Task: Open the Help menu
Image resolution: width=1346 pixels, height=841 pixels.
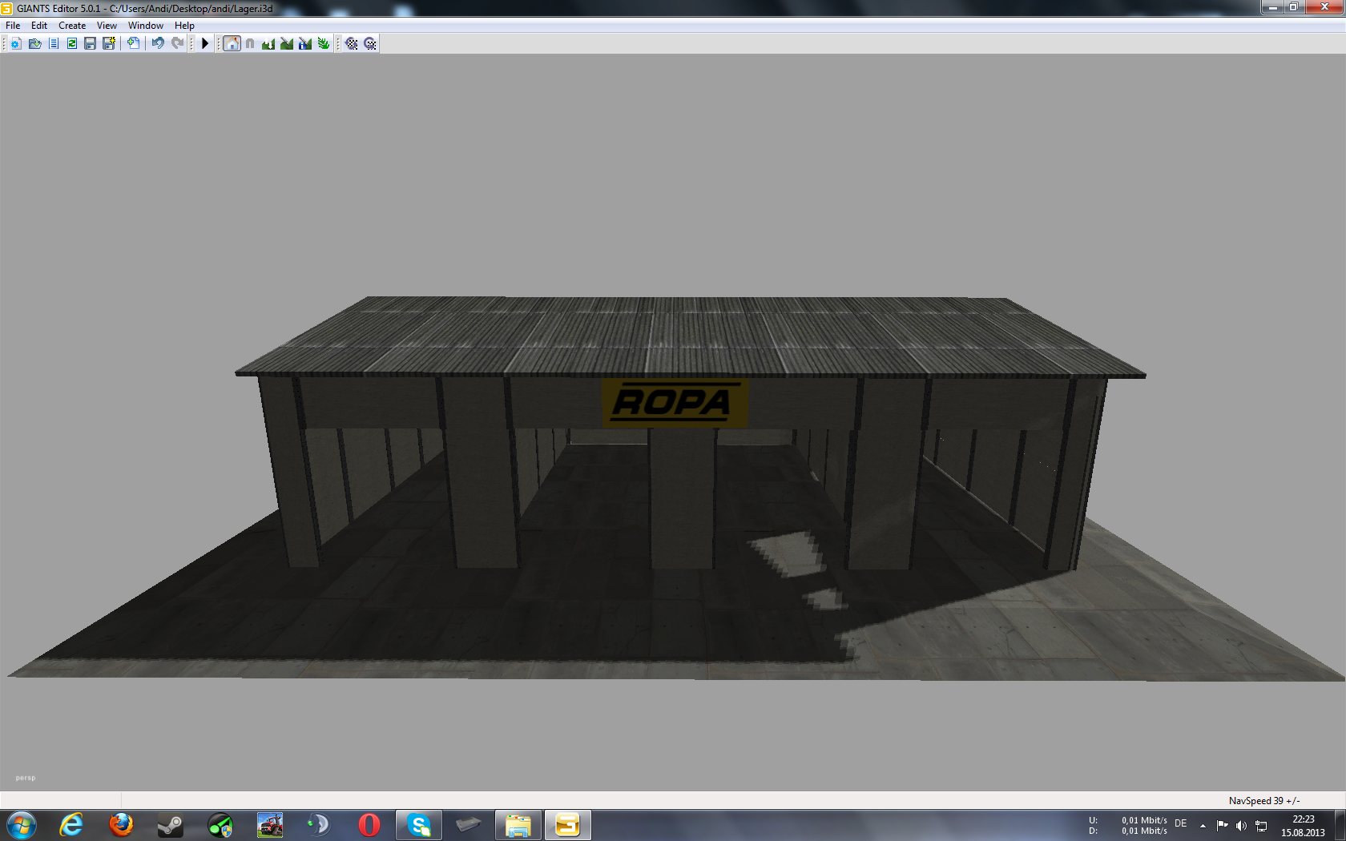Action: (184, 26)
